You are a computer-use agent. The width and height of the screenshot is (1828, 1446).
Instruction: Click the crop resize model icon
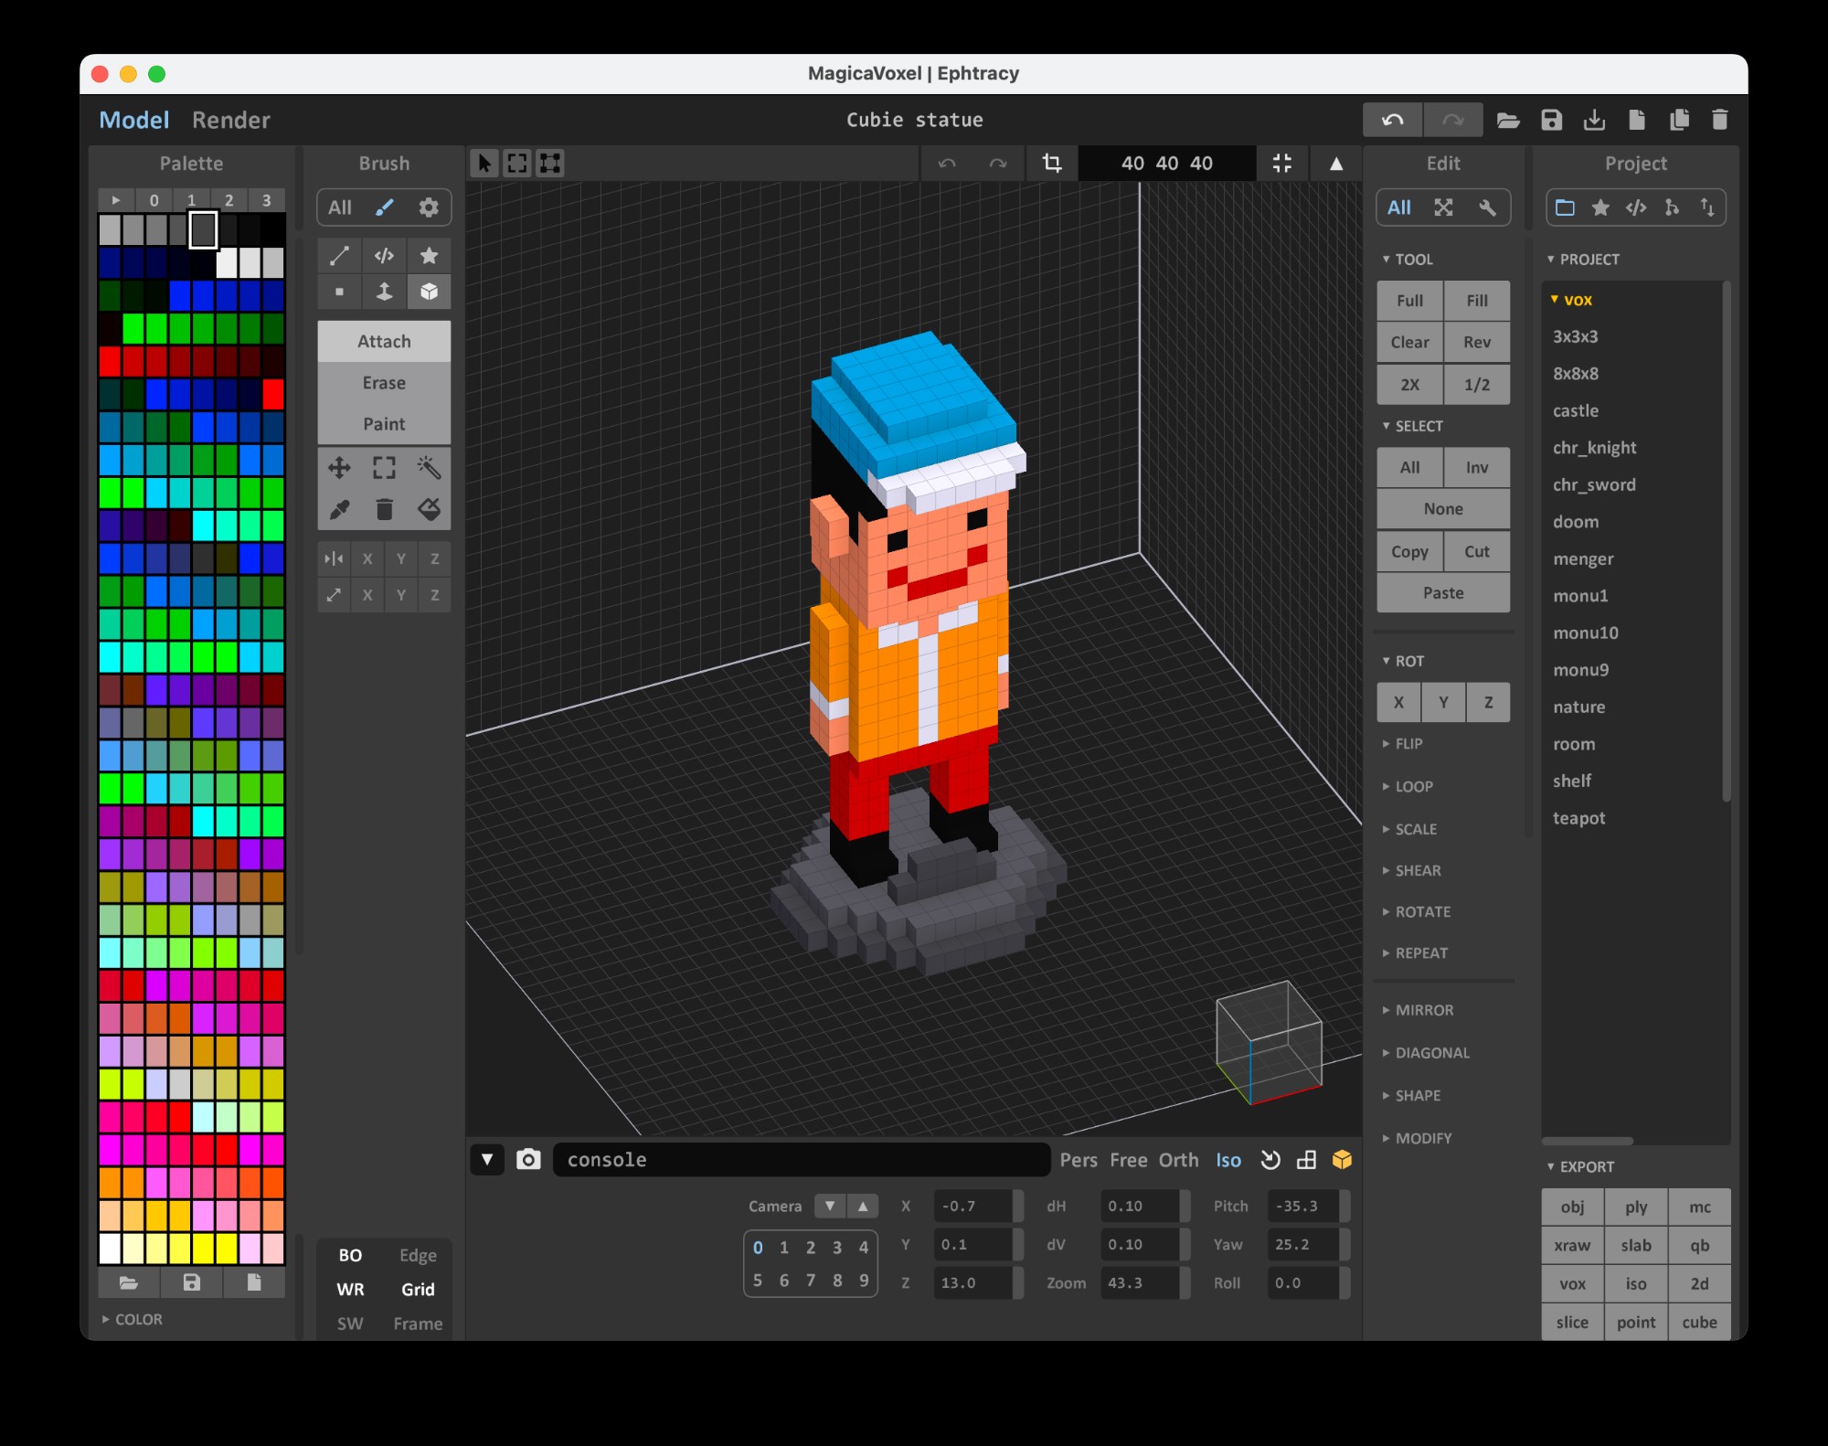[x=1052, y=164]
